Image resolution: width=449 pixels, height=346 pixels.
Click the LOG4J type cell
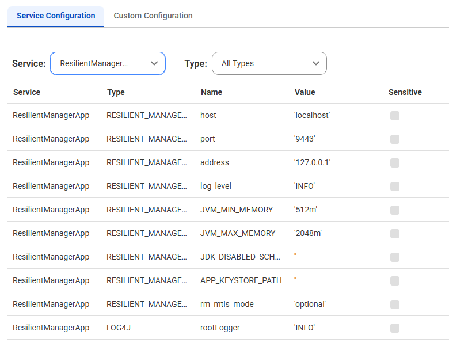pyautogui.click(x=119, y=328)
